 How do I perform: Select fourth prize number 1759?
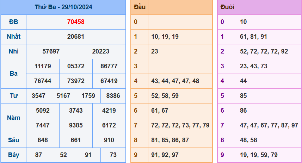[88, 96]
